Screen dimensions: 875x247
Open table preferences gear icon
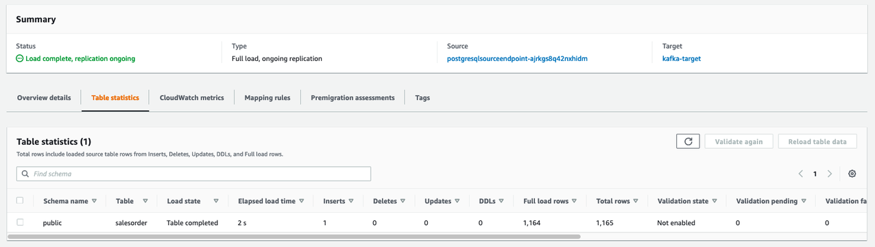(852, 174)
